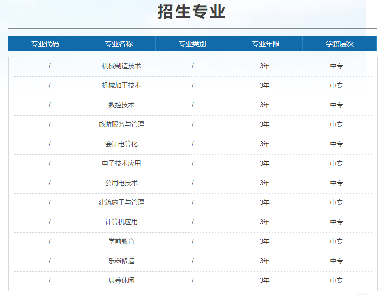
Task: Select the 电子技术应用 major name
Action: 121,163
